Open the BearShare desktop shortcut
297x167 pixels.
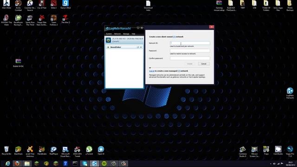point(18,150)
